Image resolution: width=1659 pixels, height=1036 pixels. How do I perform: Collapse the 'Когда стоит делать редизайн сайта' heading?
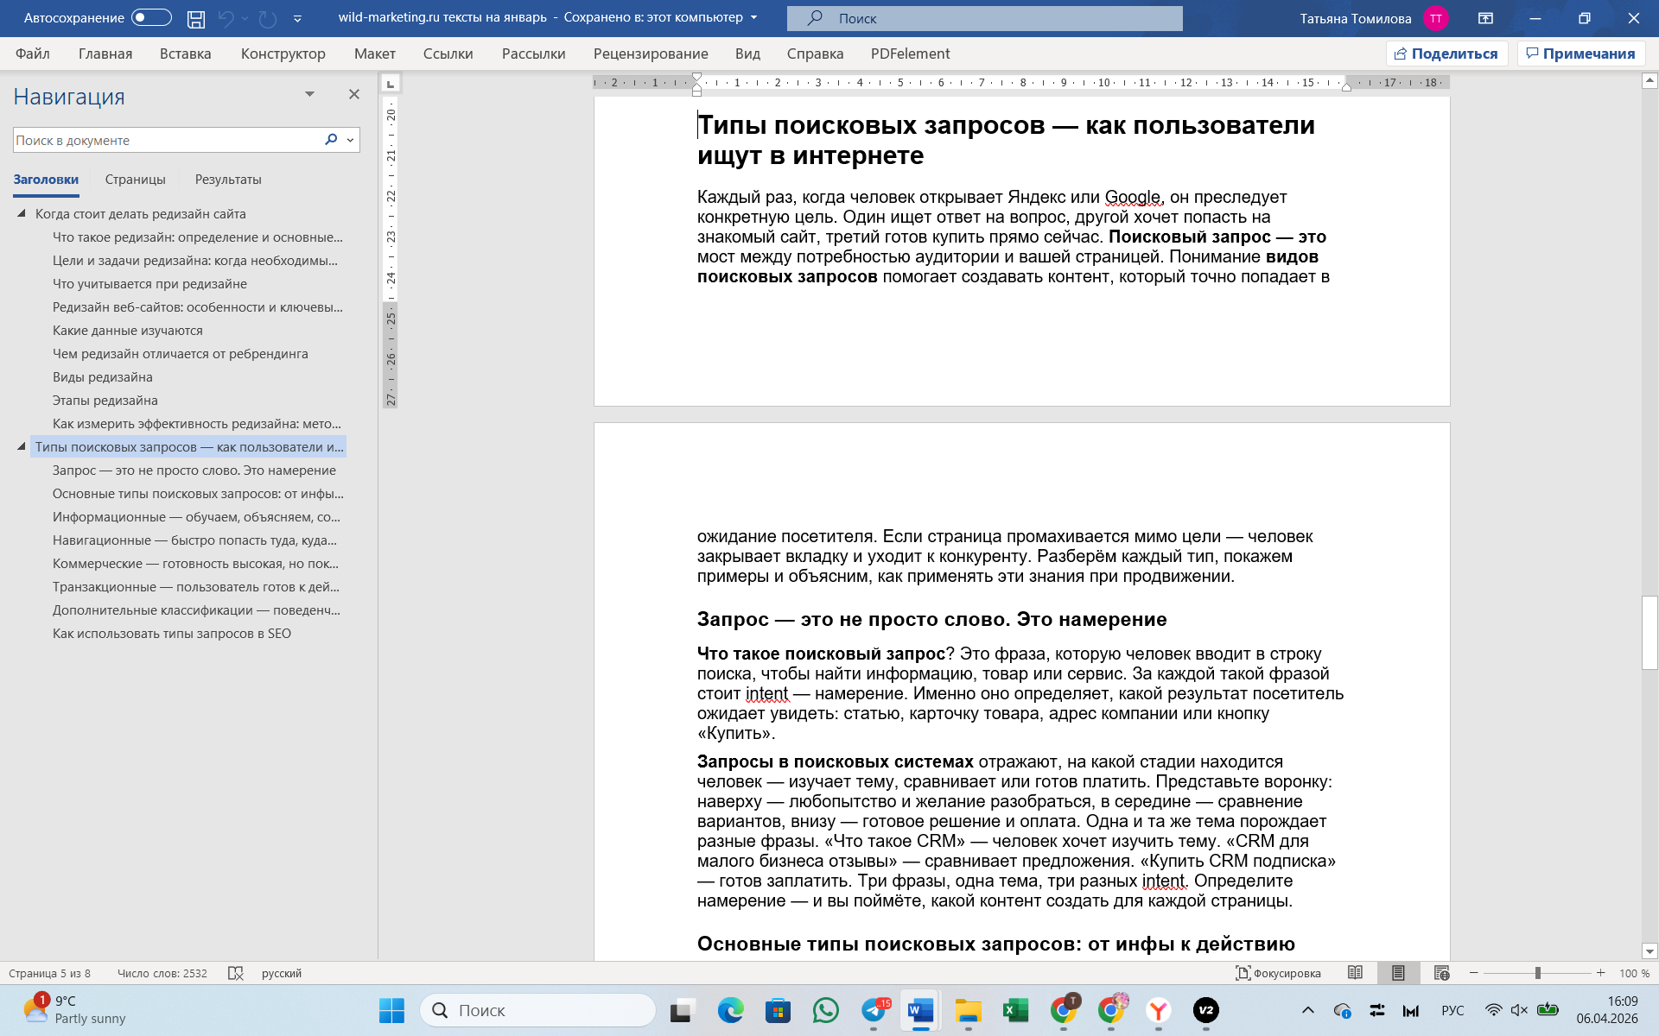tap(22, 213)
